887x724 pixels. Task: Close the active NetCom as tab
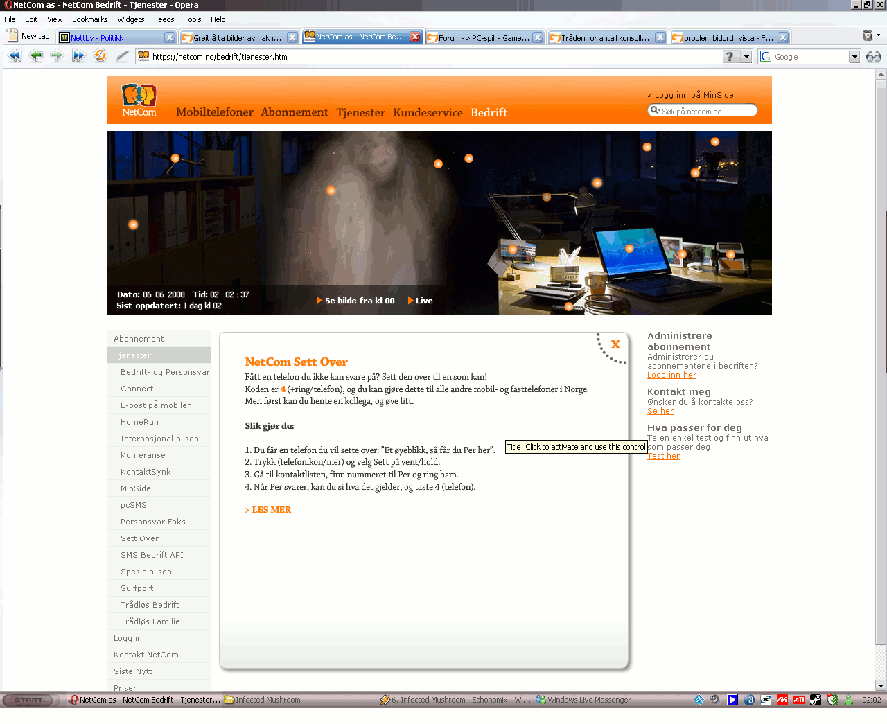(x=415, y=37)
